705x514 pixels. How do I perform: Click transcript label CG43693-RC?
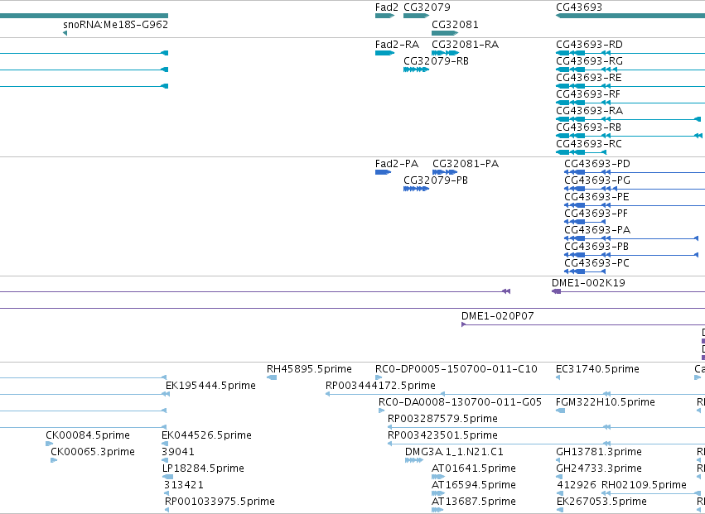click(588, 144)
